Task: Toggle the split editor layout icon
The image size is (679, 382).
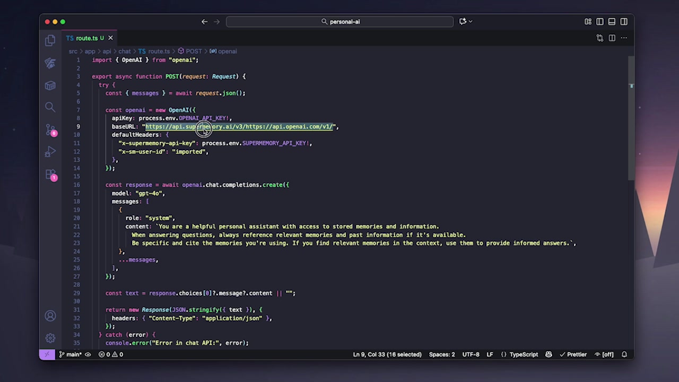Action: coord(612,38)
